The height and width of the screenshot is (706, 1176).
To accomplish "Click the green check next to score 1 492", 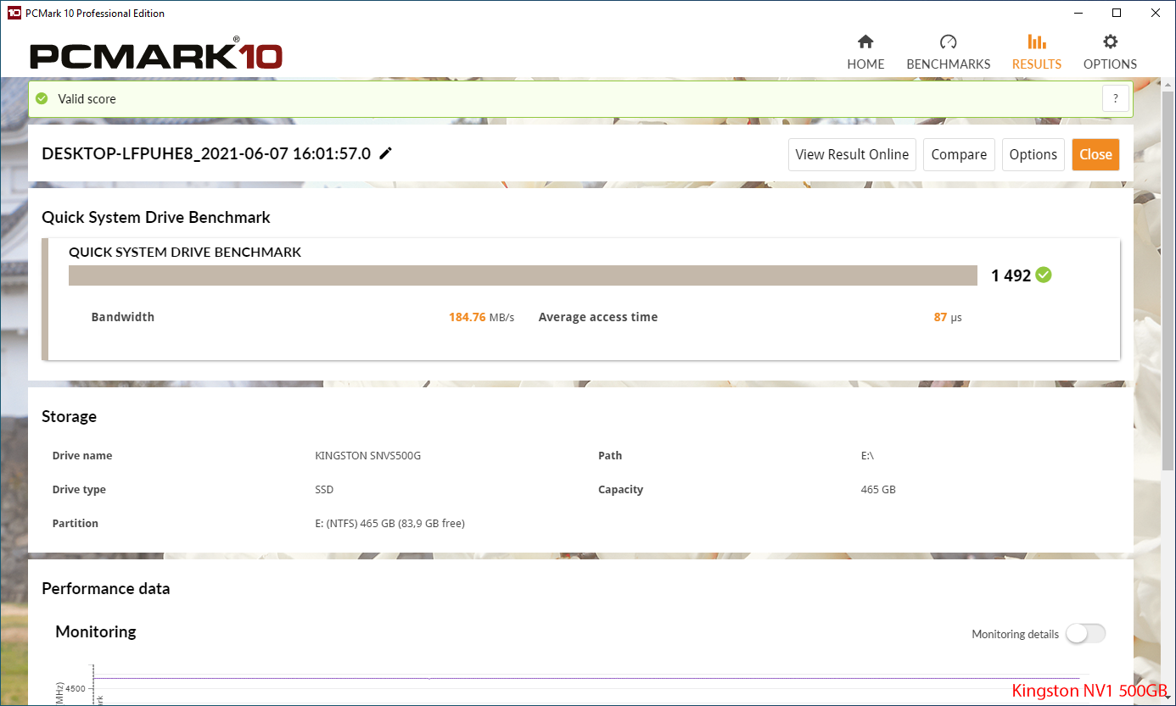I will pyautogui.click(x=1044, y=275).
